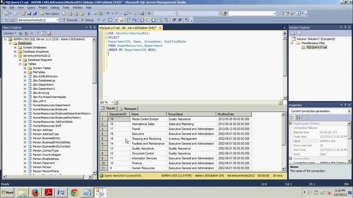Click the Object Explorer vertical scrollbar
Viewport: 353px width, 198px height.
point(94,106)
